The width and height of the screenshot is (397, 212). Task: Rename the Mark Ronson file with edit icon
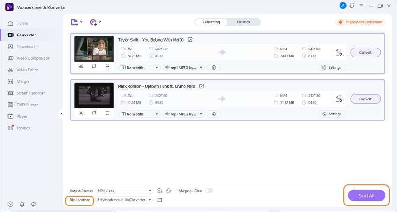[202, 86]
